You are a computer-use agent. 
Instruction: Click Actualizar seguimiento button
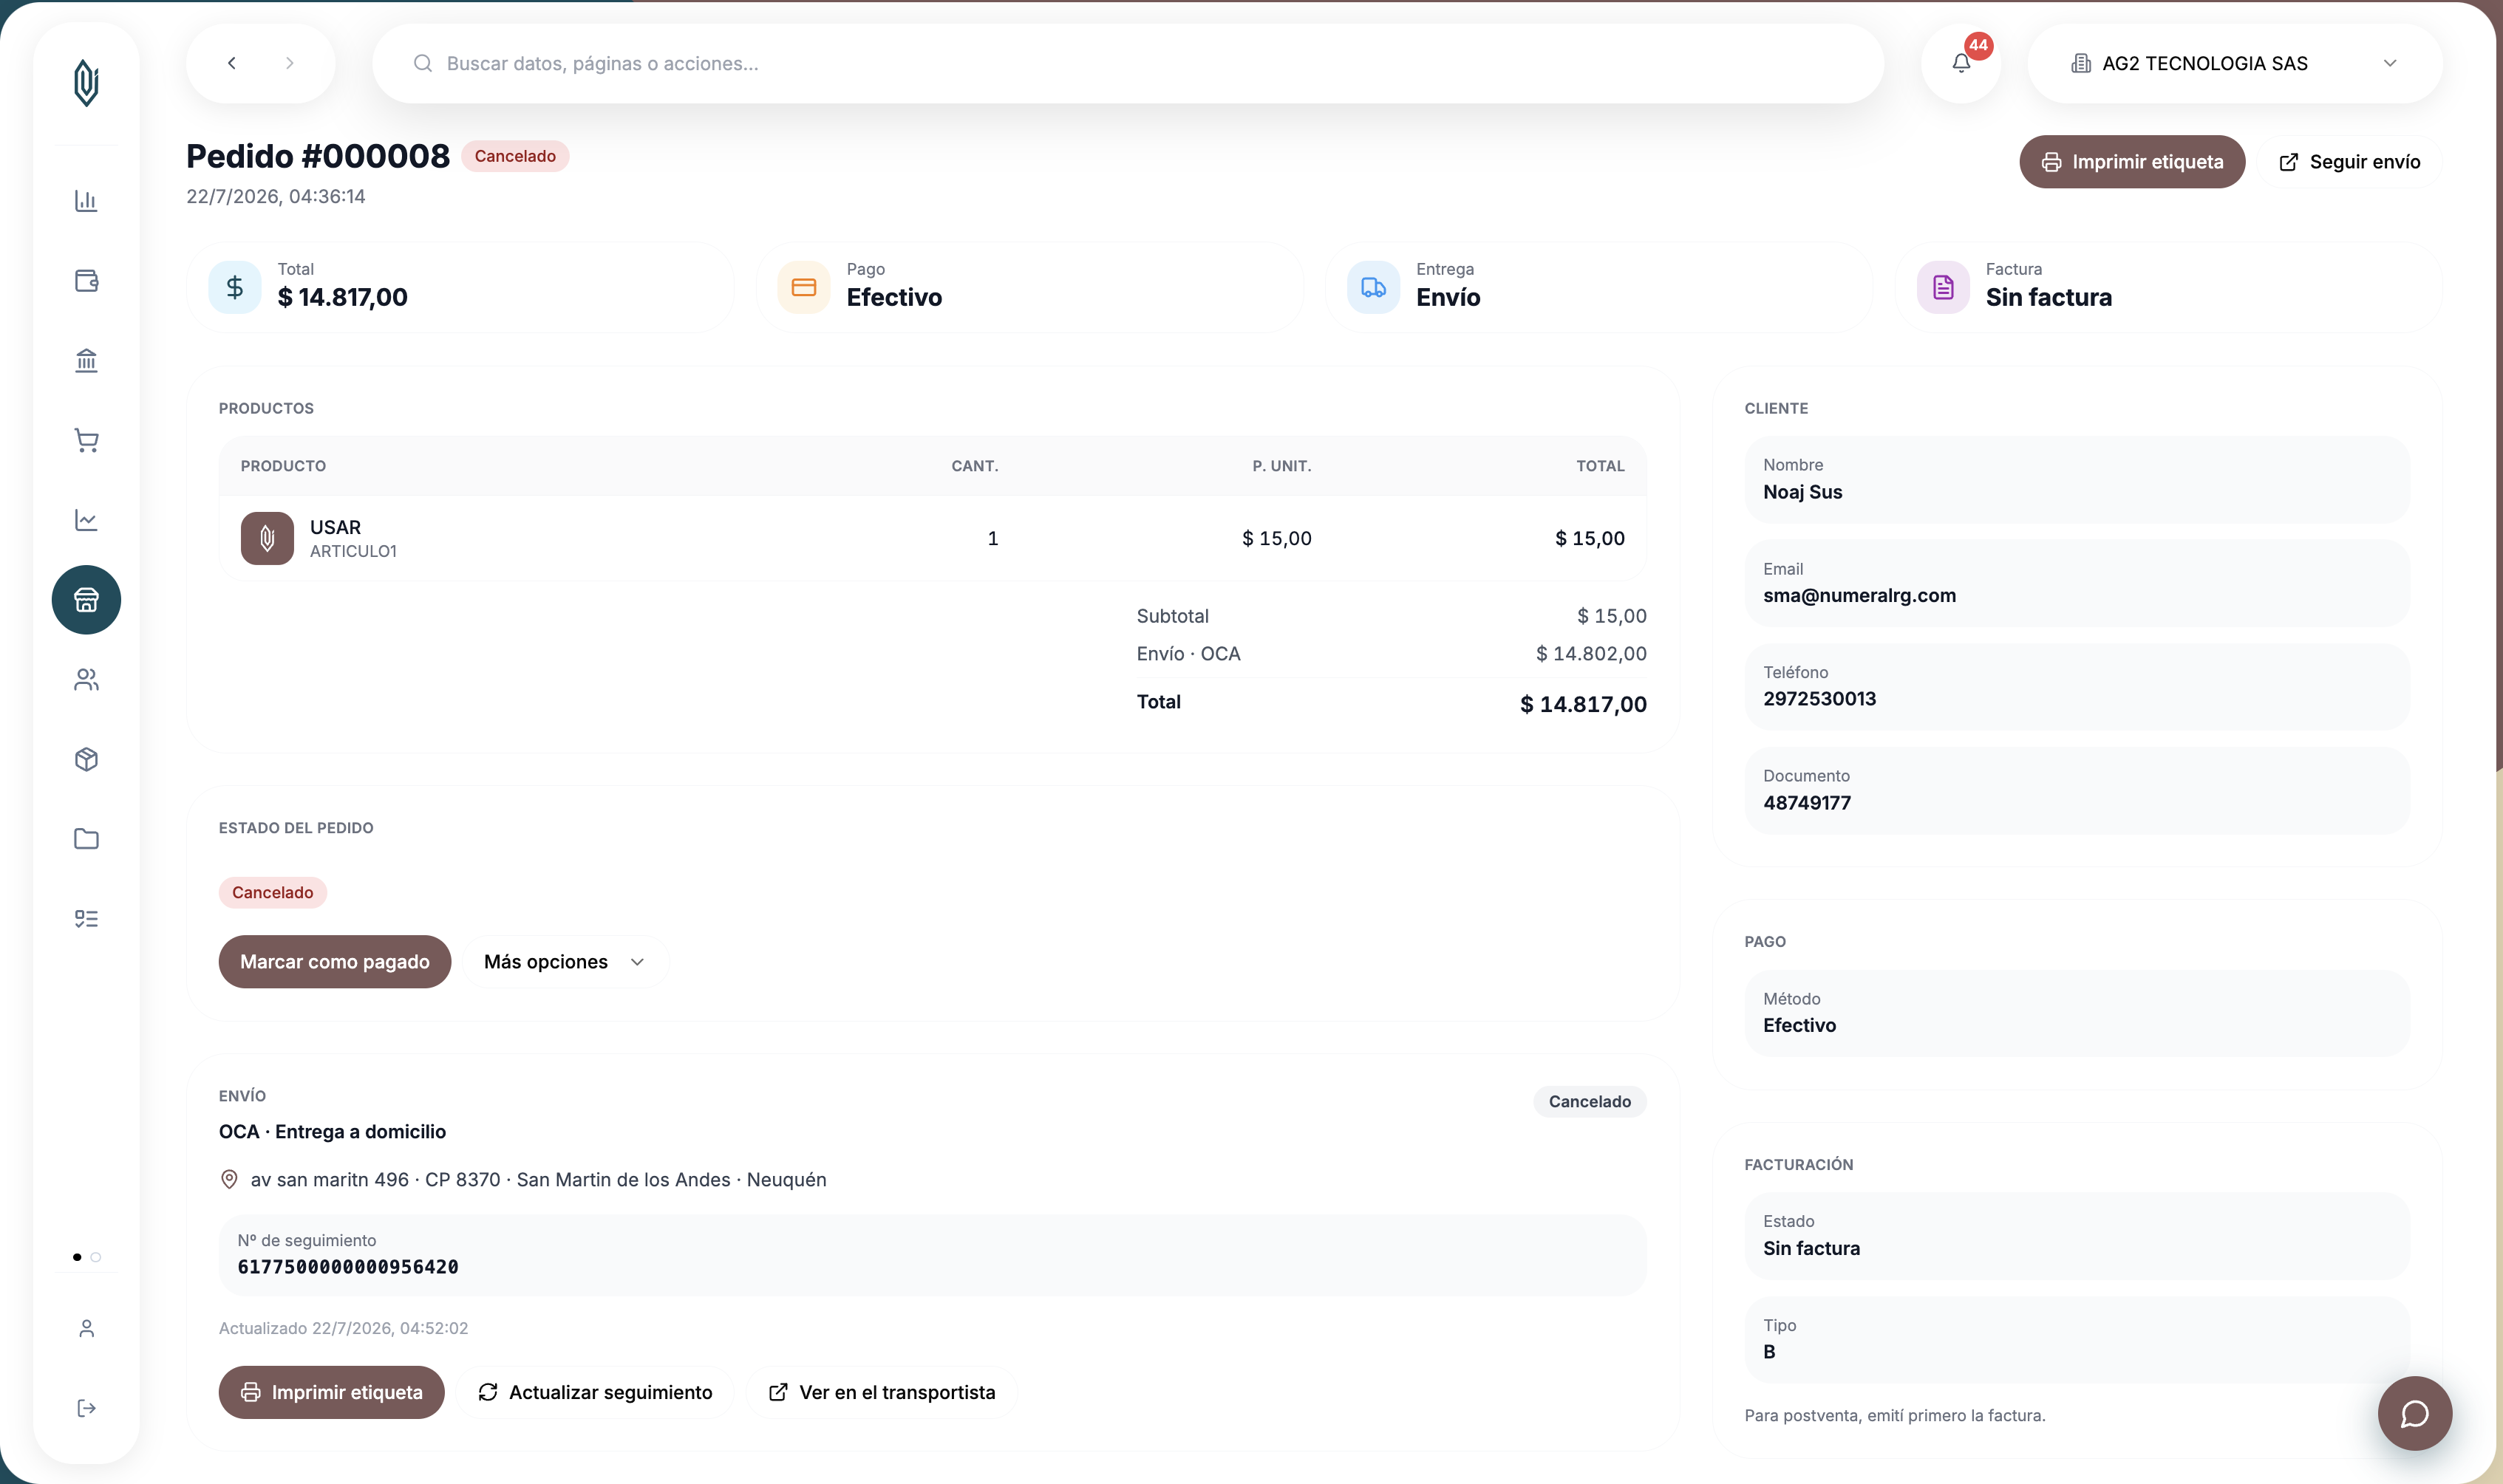pyautogui.click(x=595, y=1392)
